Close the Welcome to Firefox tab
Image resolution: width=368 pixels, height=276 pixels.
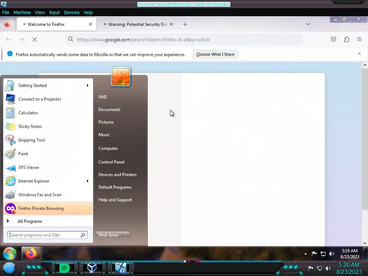91,24
